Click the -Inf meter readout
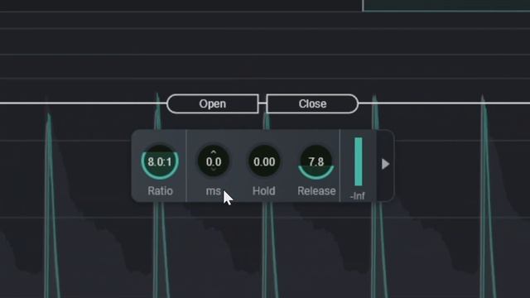The height and width of the screenshot is (298, 530). click(x=358, y=196)
